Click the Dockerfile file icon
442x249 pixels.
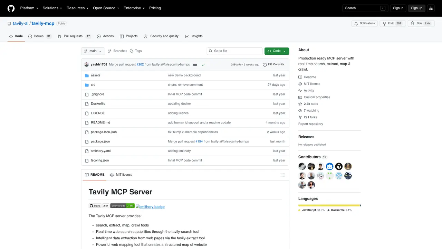tap(87, 104)
